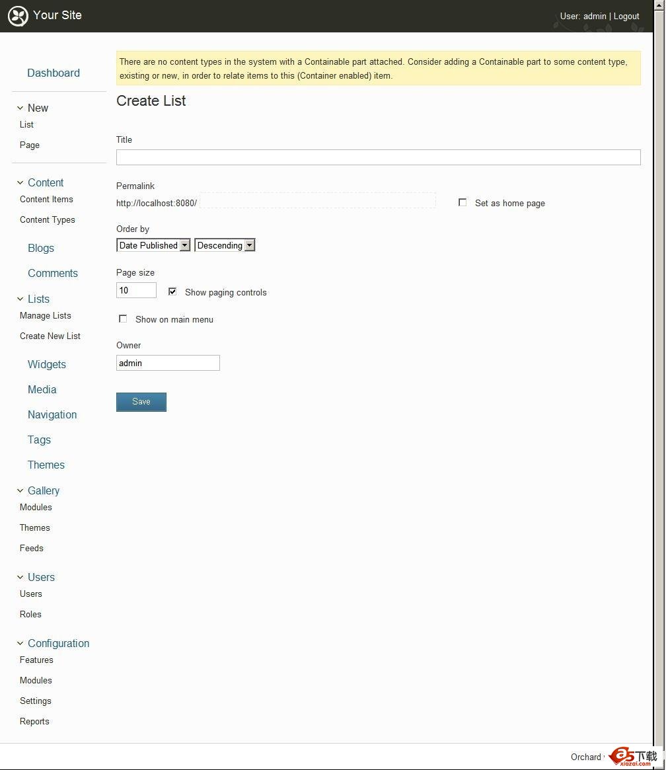Open Roles under Users
This screenshot has width=666, height=770.
pyautogui.click(x=30, y=614)
